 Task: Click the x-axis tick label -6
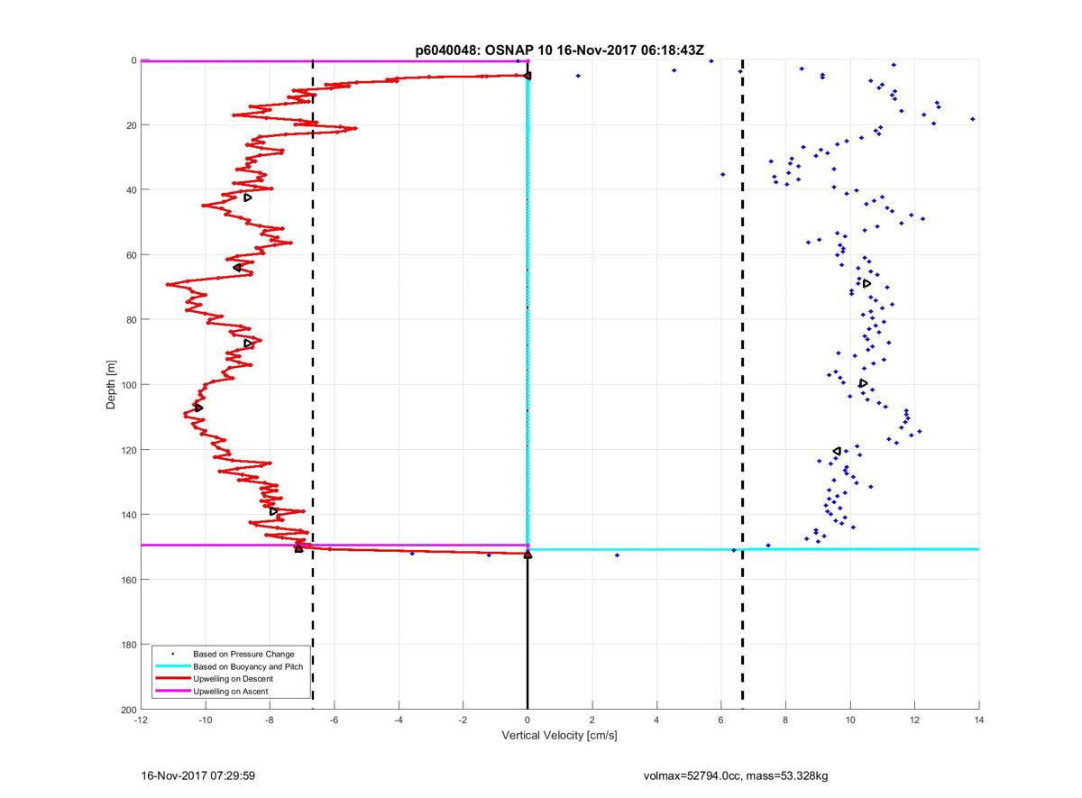click(x=334, y=720)
